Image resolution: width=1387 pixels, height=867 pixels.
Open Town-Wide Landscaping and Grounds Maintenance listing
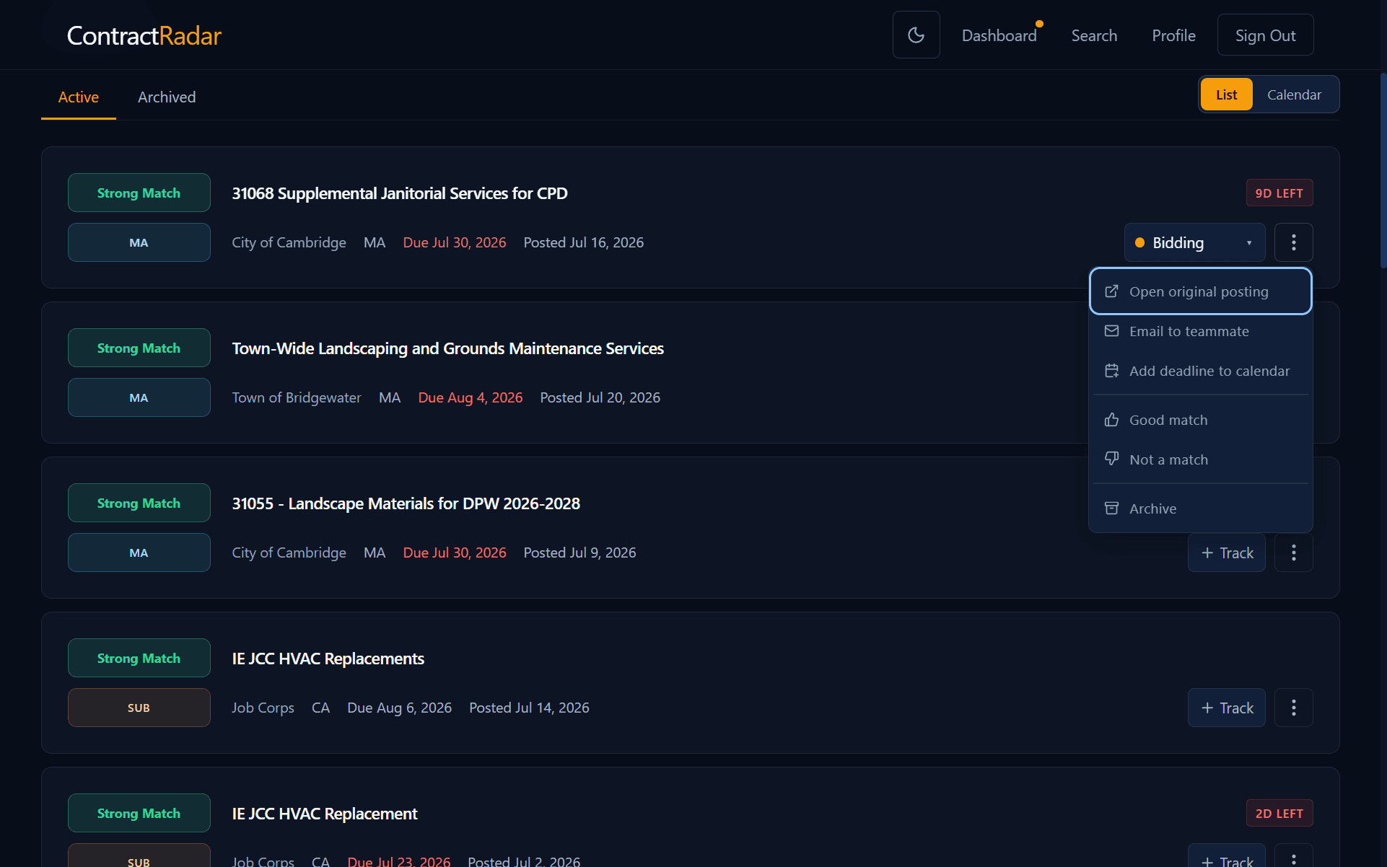point(447,348)
